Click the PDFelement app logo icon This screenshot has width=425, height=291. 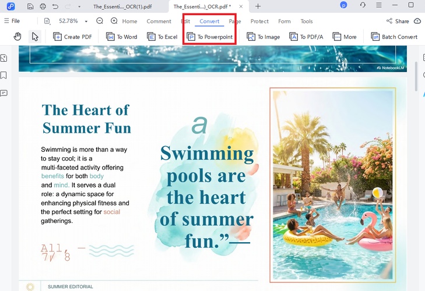(x=11, y=6)
